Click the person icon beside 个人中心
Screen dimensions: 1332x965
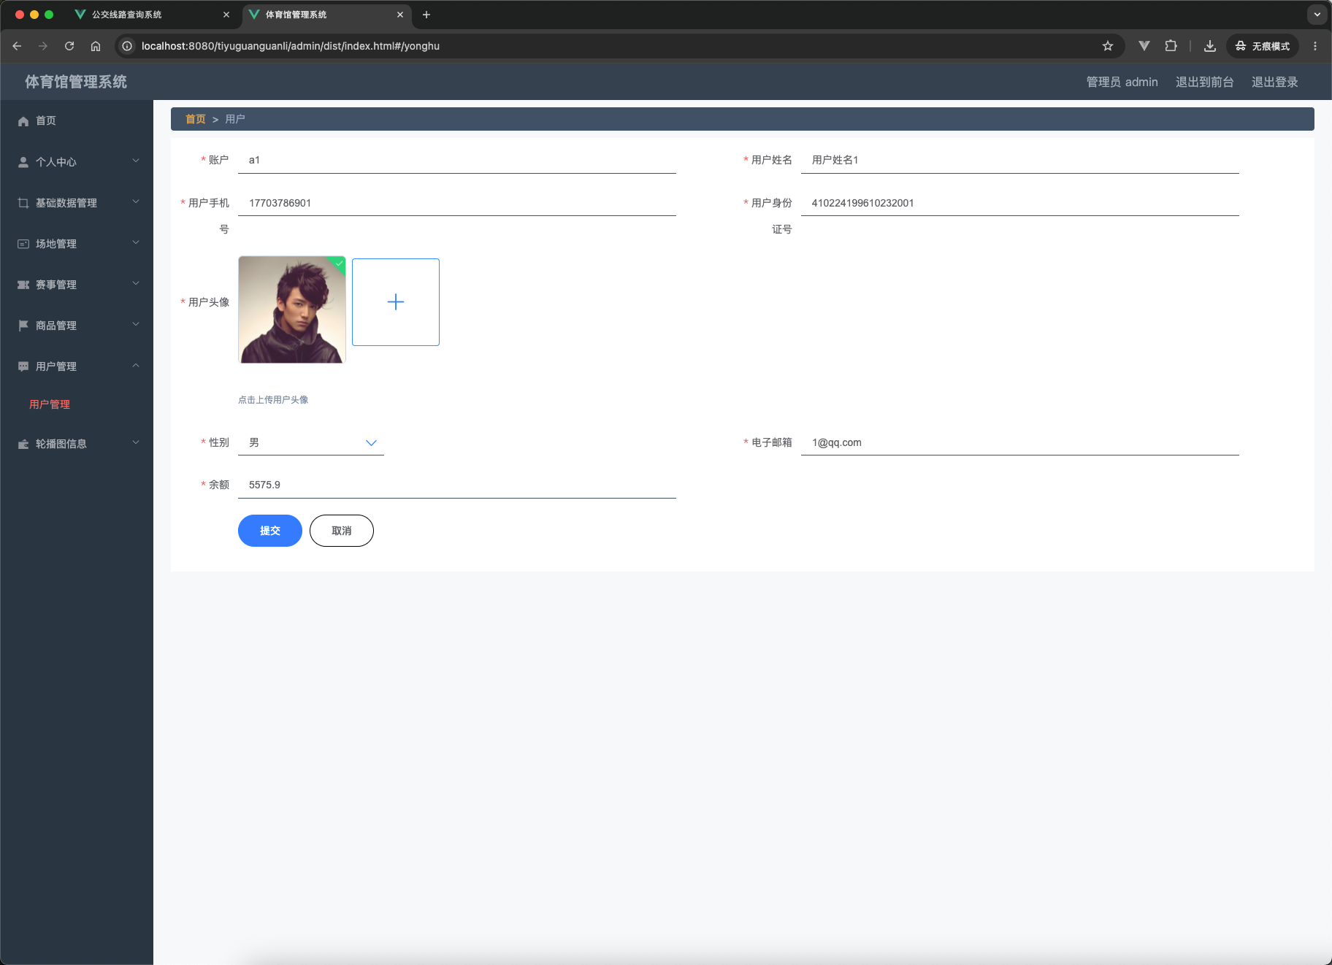[x=23, y=162]
